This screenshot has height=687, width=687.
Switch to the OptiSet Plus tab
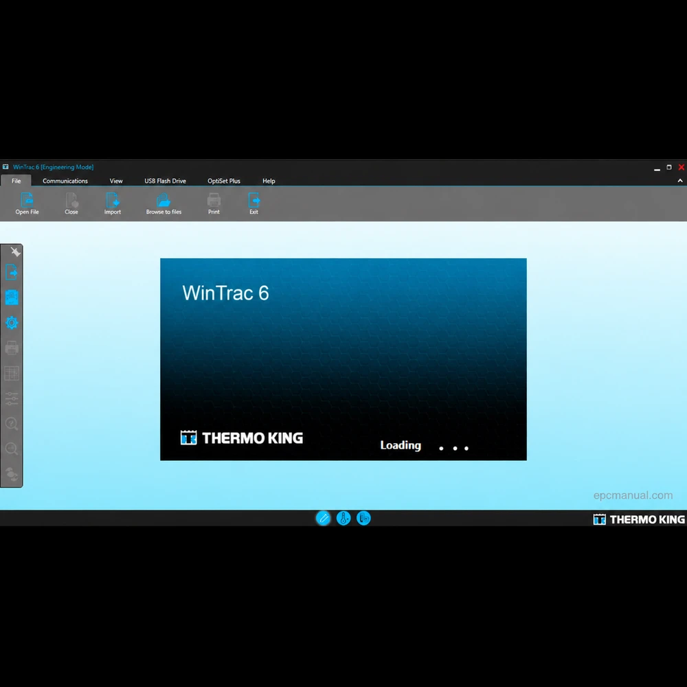pyautogui.click(x=224, y=181)
